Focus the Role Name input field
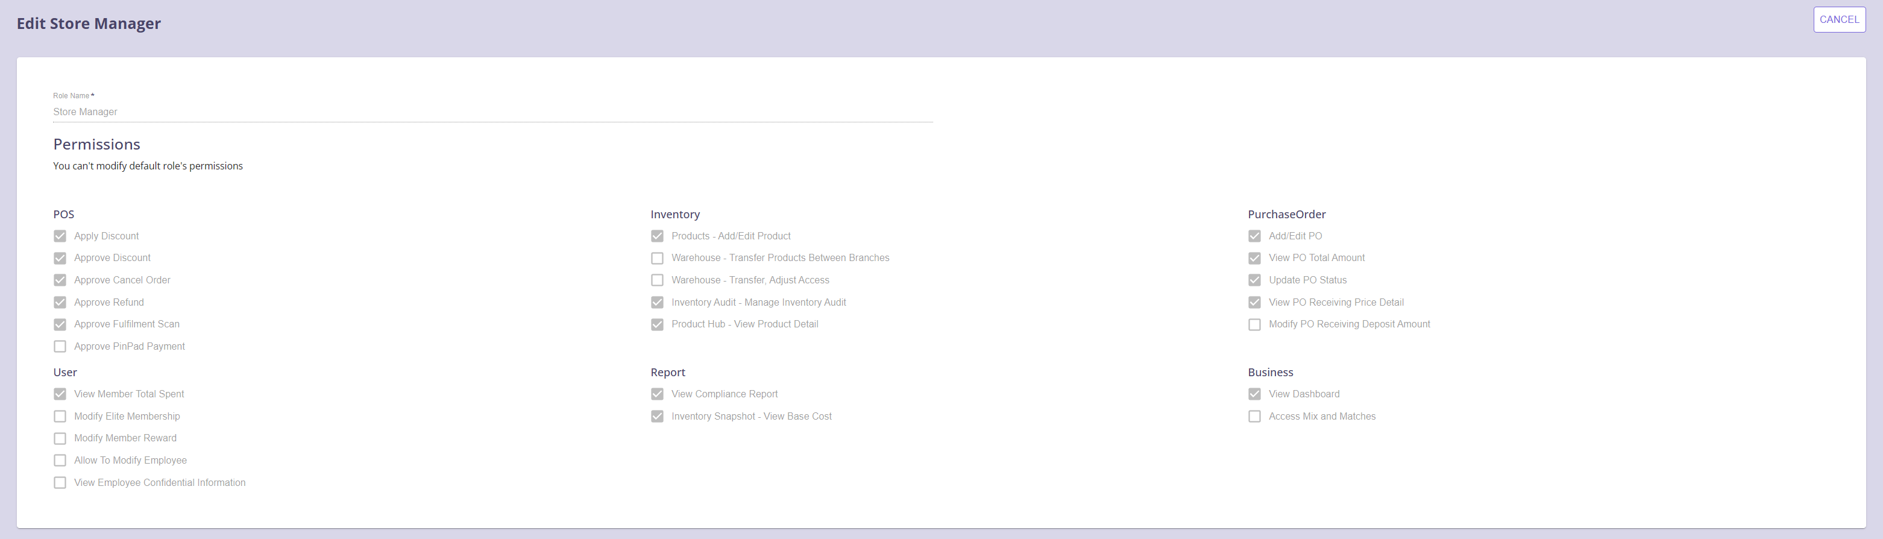This screenshot has height=539, width=1883. pos(492,112)
